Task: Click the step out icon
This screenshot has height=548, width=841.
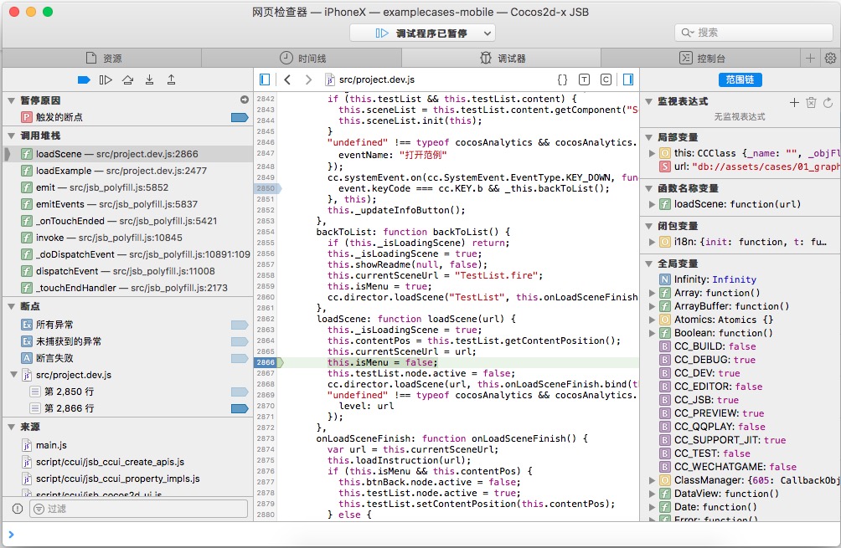Action: point(171,79)
